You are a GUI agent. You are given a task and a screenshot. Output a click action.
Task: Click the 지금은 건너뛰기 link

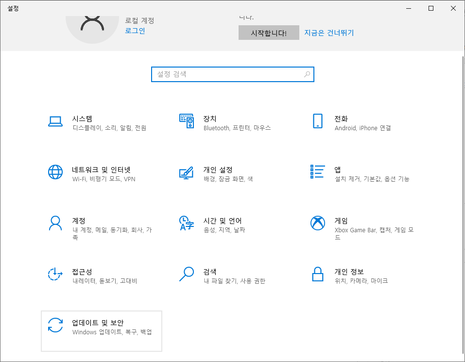[x=329, y=33]
